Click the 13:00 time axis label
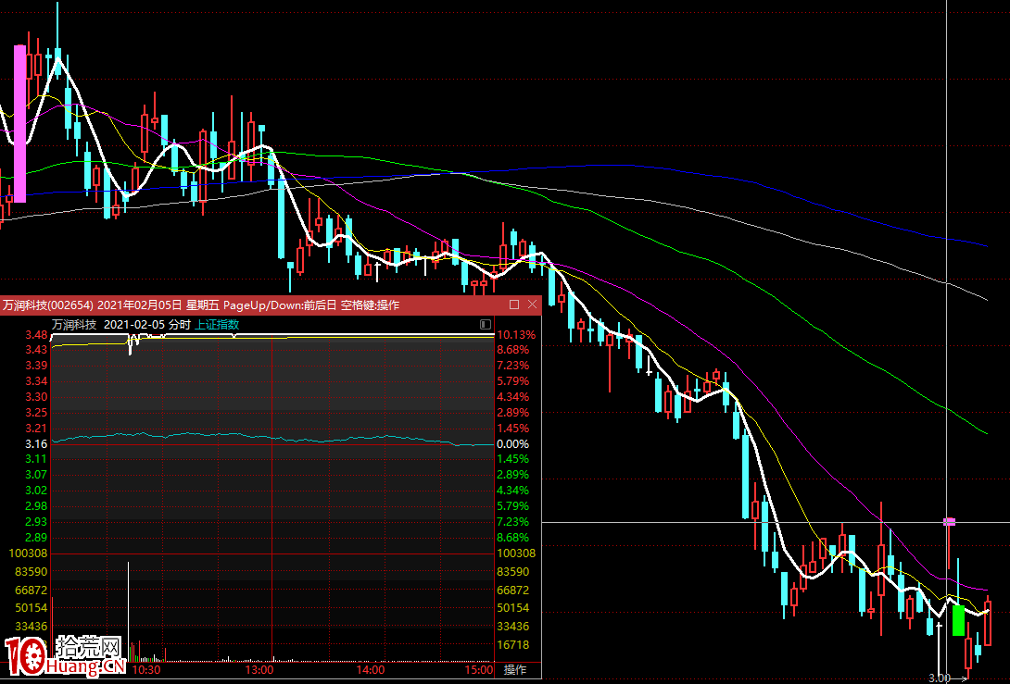The image size is (1010, 684). point(259,669)
